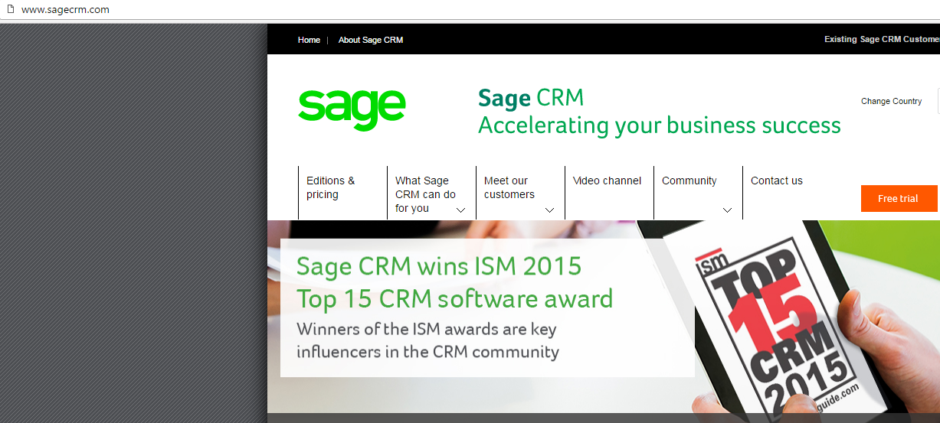Open the About Sage CRM link
The width and height of the screenshot is (940, 423).
pos(371,40)
